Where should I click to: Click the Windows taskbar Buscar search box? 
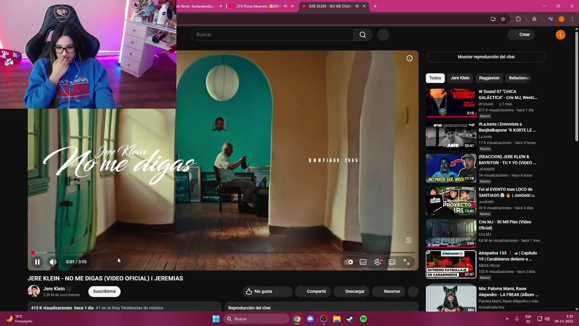[x=256, y=319]
